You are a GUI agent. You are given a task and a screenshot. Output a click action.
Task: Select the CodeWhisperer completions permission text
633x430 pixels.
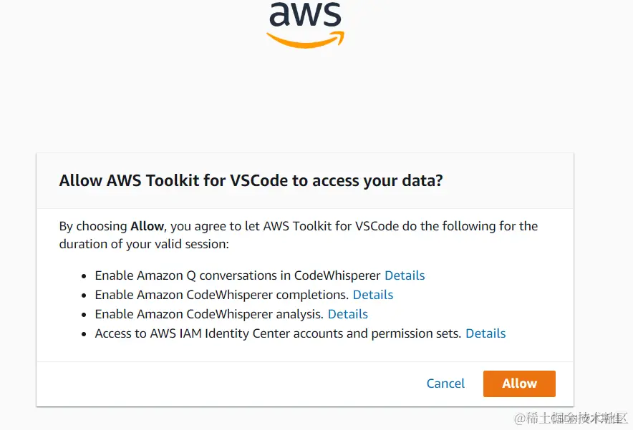222,295
